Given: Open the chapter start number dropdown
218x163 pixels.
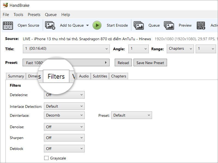Looking at the screenshot, I should click(x=206, y=49).
